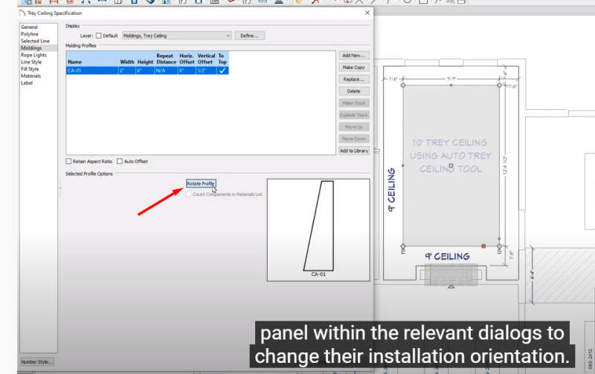Image resolution: width=595 pixels, height=374 pixels.
Task: Close the Trey Ceiling Specification dialog
Action: pos(367,13)
